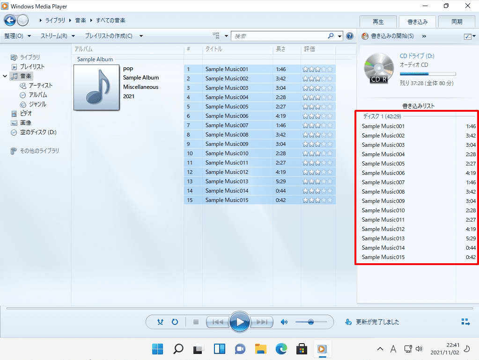Select Sample Music006 in the library list

[x=260, y=116]
